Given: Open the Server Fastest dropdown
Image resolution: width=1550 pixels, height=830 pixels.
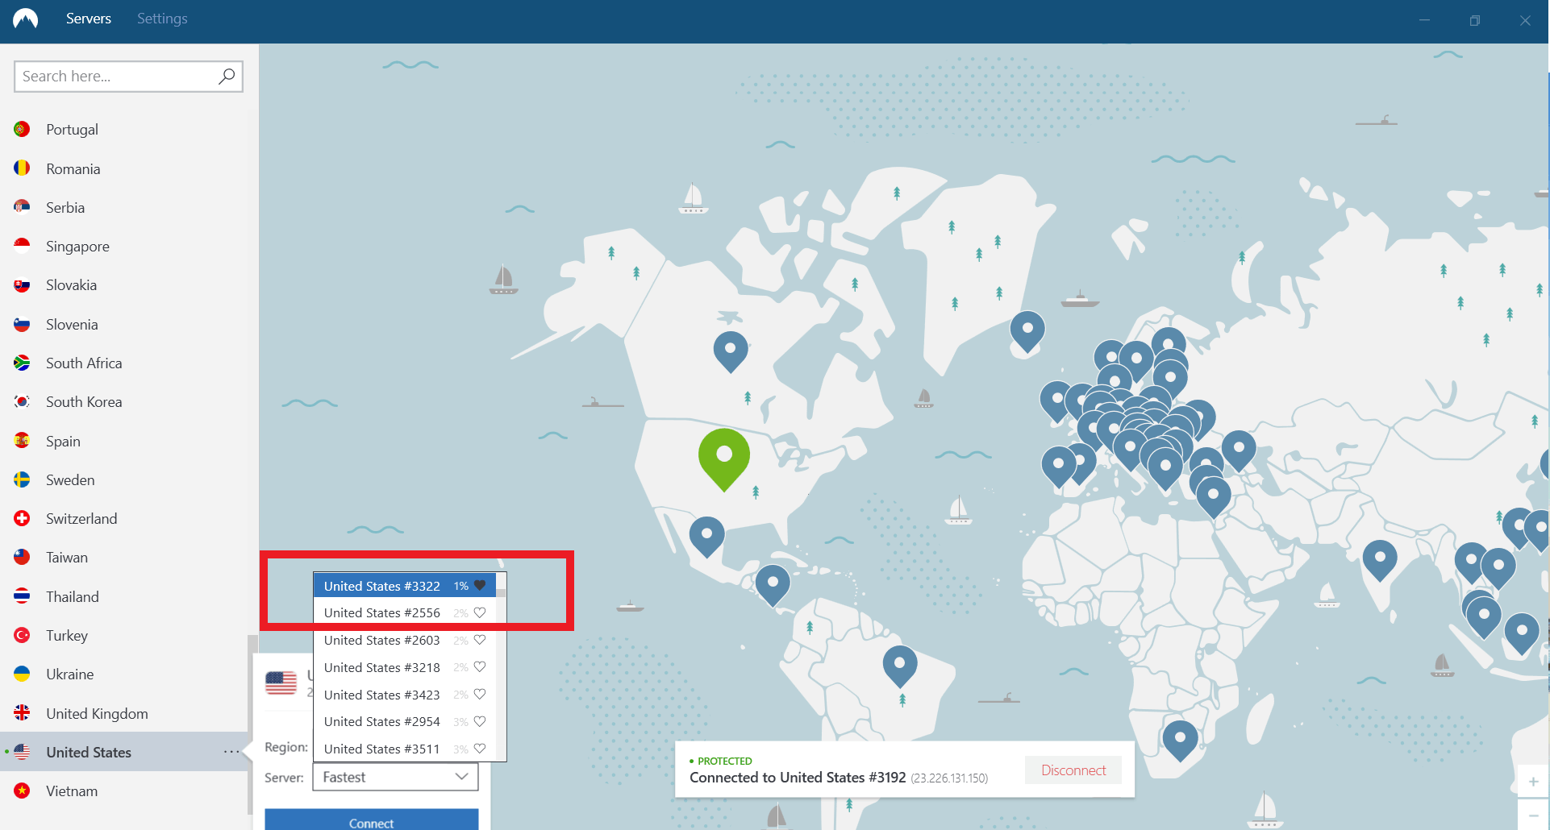Looking at the screenshot, I should click(395, 777).
